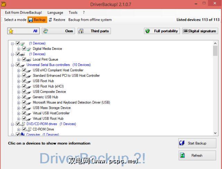This screenshot has width=222, height=169.
Task: Click the Virtual USB HostController icon
Action: [x=29, y=114]
